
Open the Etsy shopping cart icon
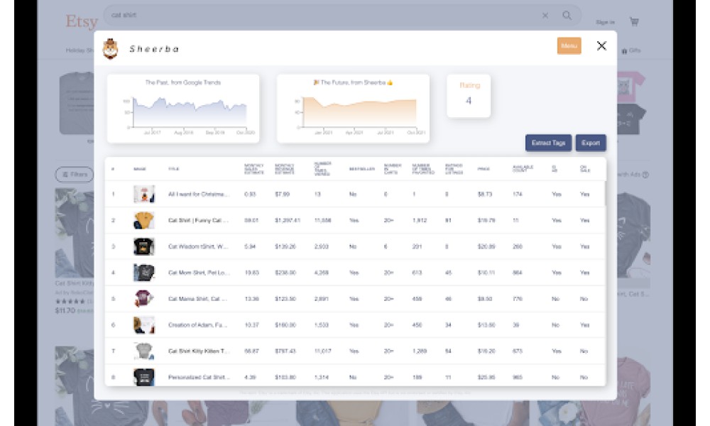(x=634, y=21)
